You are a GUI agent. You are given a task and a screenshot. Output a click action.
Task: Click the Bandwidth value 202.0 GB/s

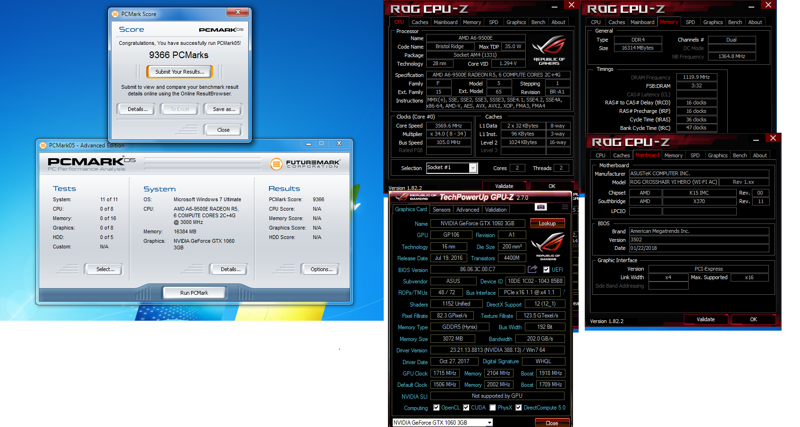pyautogui.click(x=540, y=339)
